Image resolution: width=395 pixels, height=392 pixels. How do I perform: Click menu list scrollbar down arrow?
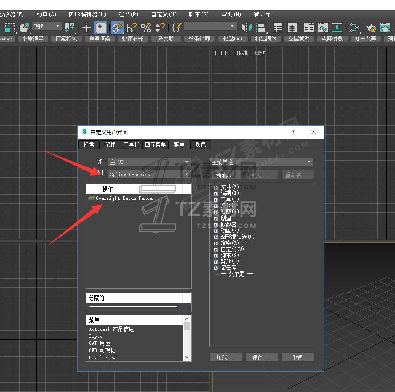(x=187, y=357)
